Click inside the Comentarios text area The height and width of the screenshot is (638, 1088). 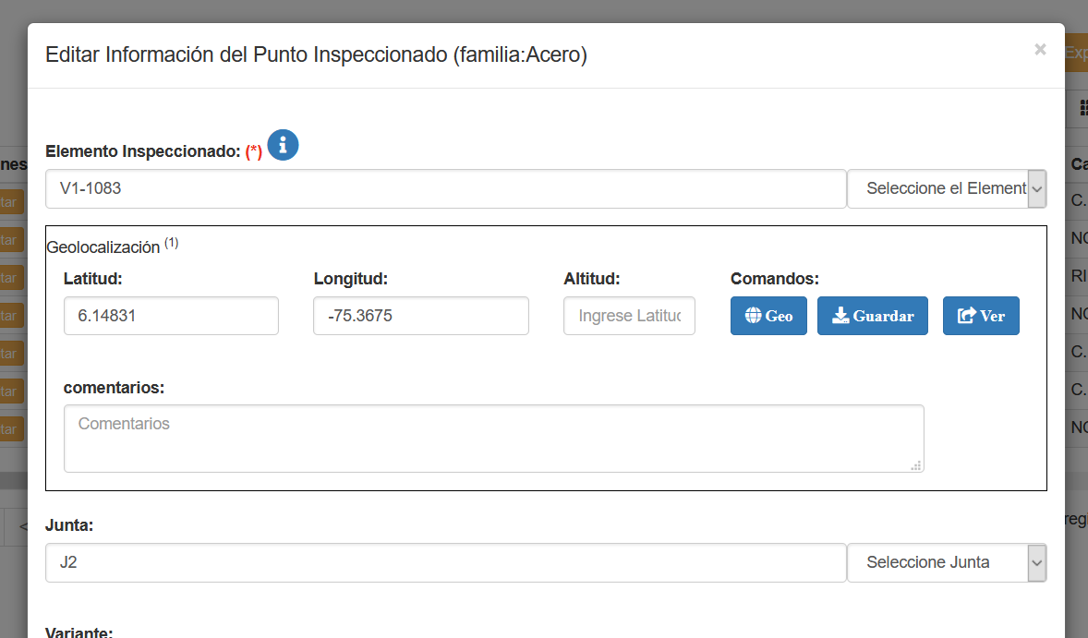[x=493, y=438]
